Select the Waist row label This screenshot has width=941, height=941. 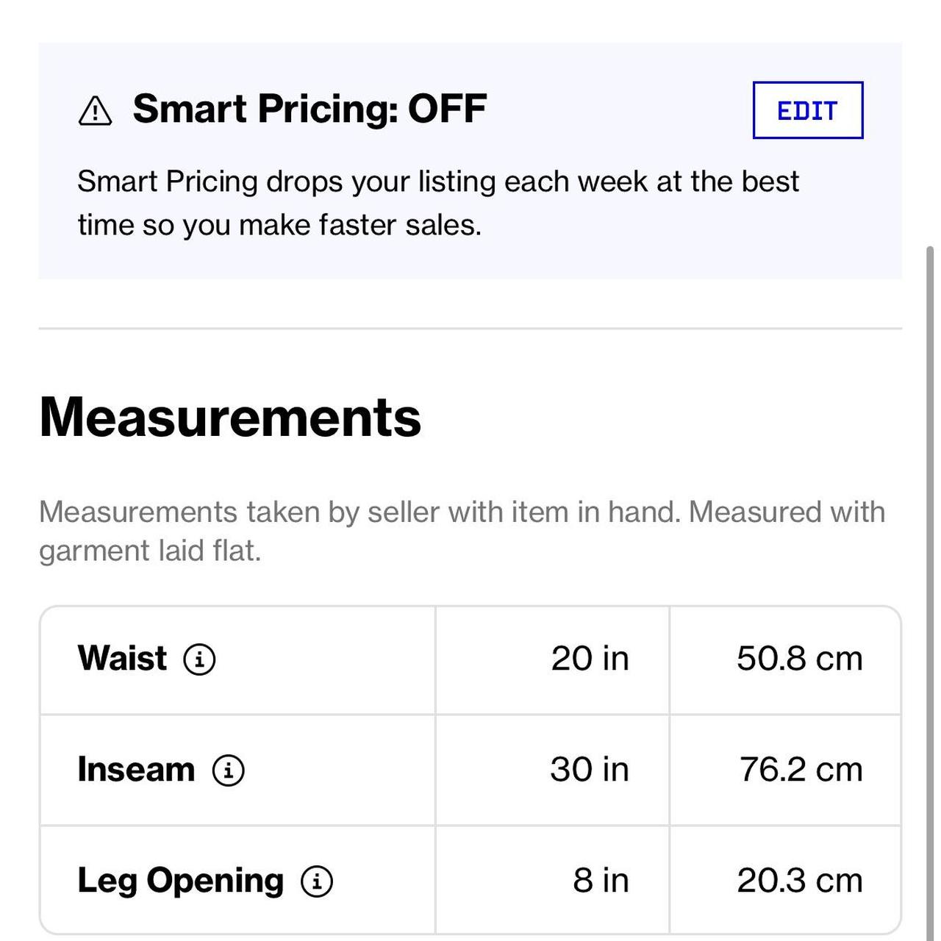(x=122, y=658)
